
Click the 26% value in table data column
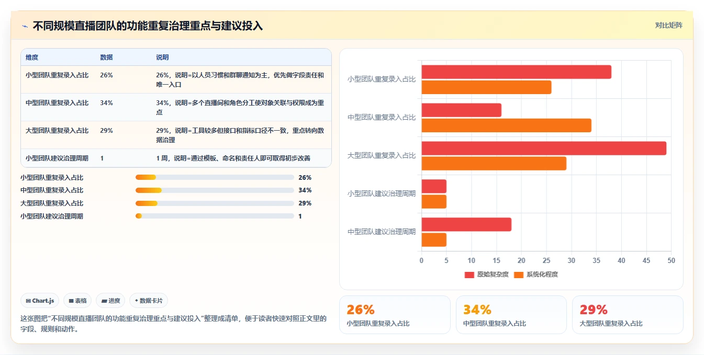point(106,75)
